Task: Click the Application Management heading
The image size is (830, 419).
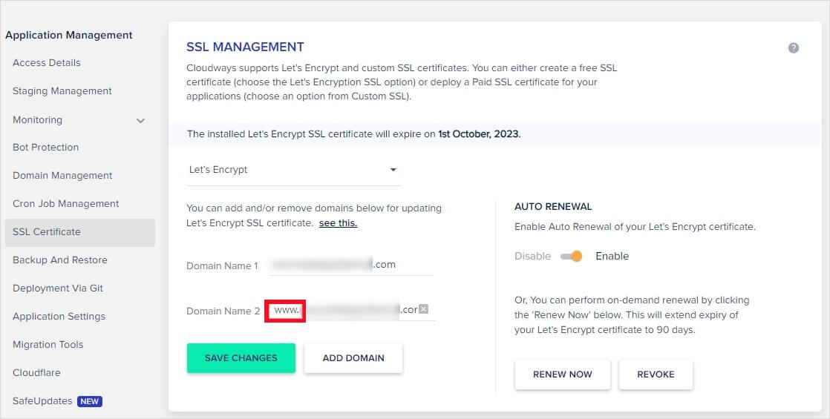Action: click(69, 36)
